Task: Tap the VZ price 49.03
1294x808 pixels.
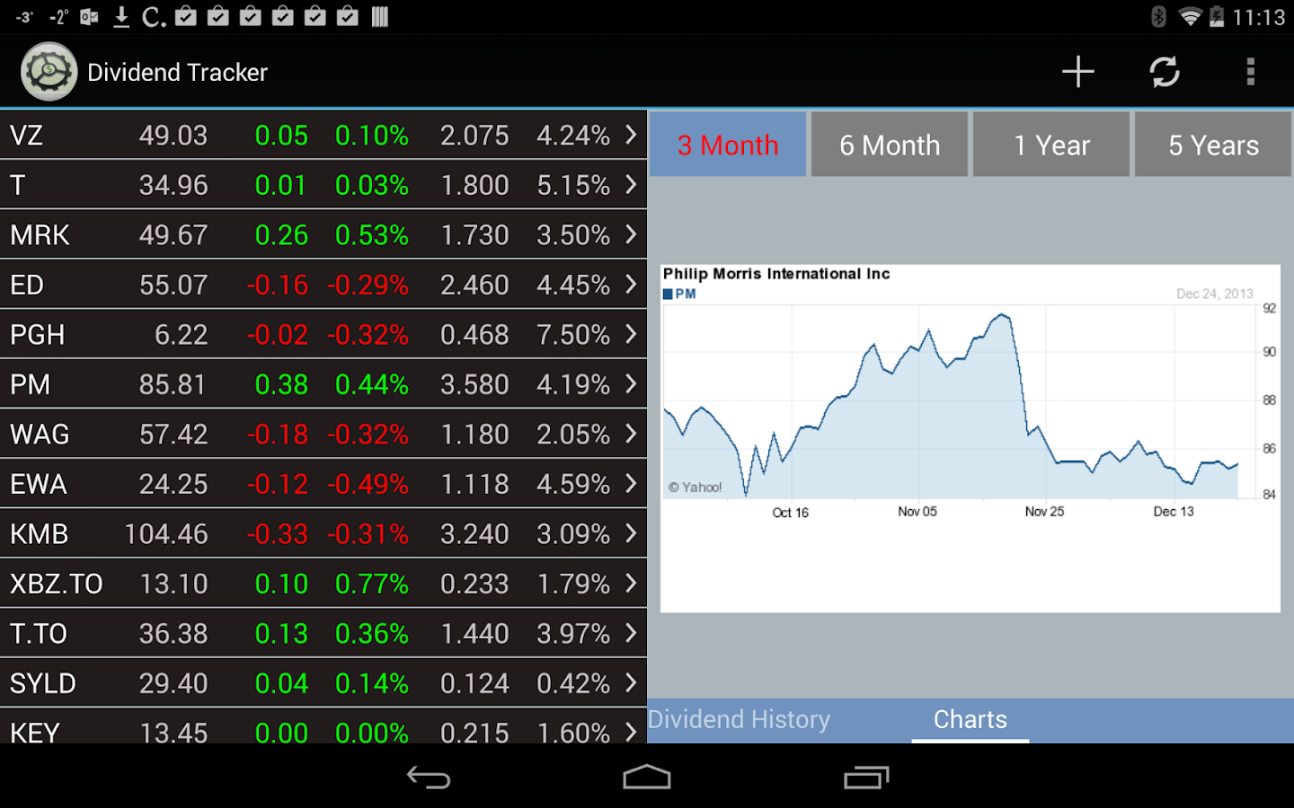Action: pos(173,136)
